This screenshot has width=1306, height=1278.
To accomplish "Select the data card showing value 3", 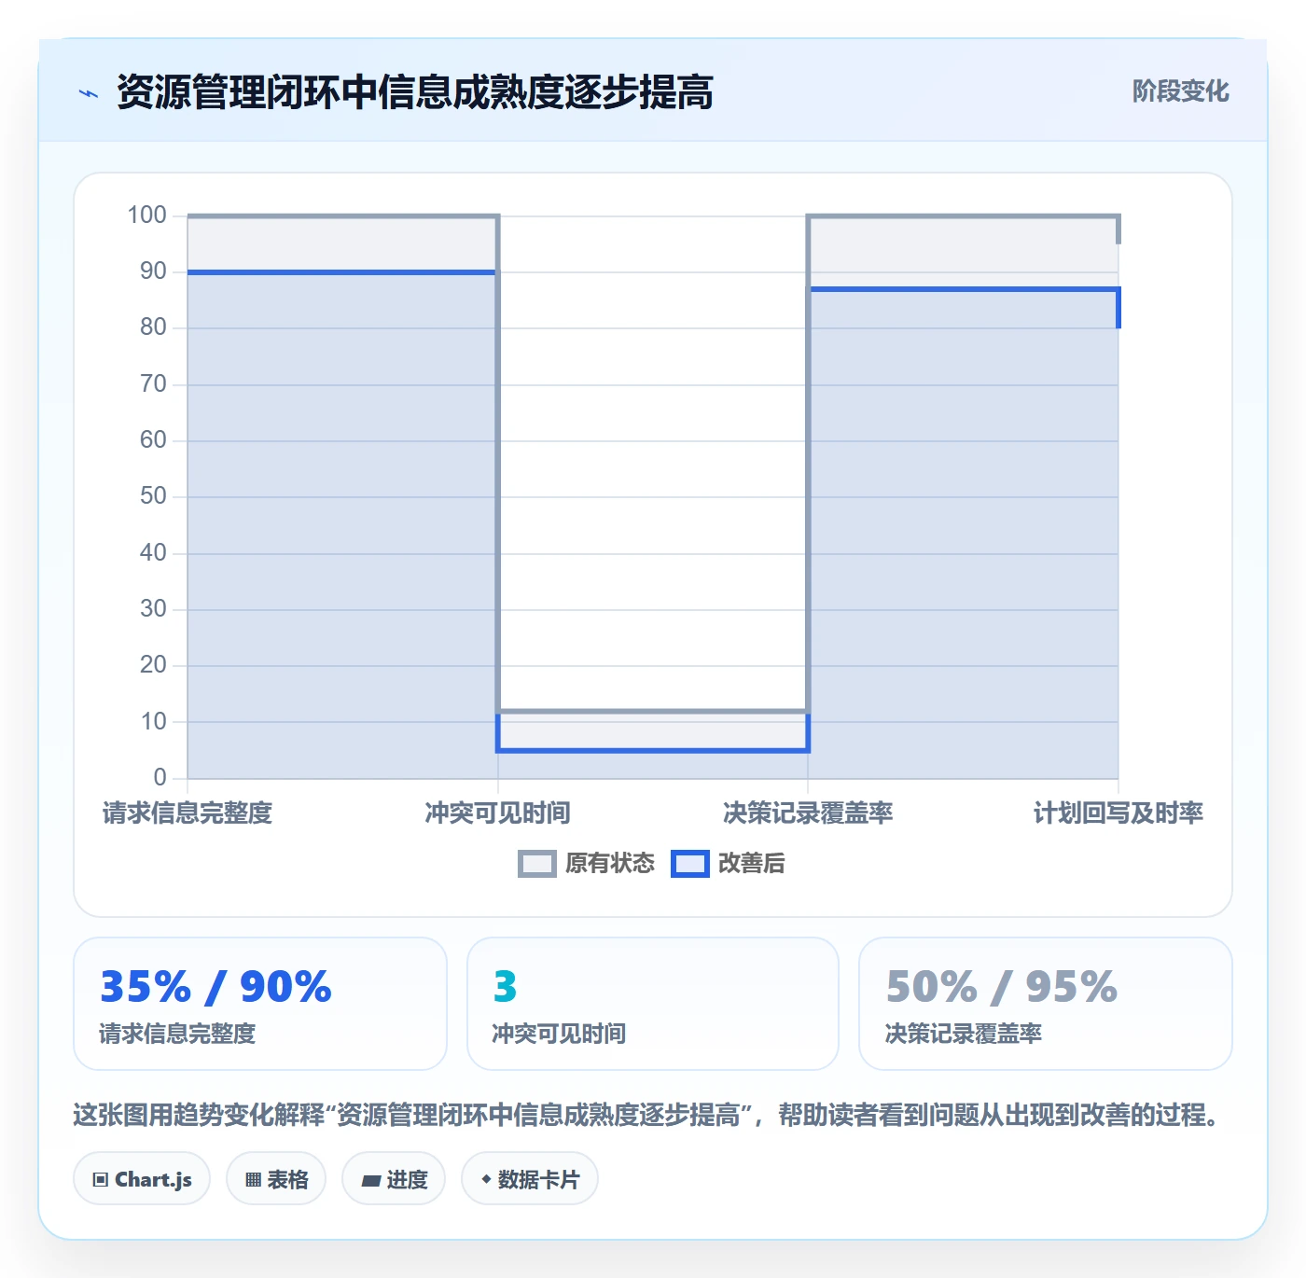I will (x=653, y=1004).
